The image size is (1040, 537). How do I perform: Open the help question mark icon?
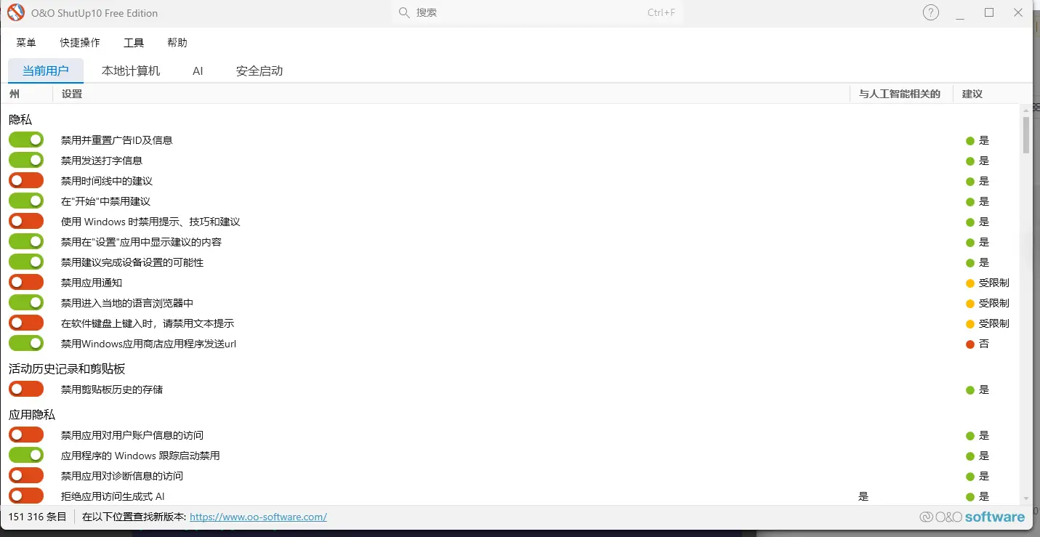pyautogui.click(x=931, y=12)
